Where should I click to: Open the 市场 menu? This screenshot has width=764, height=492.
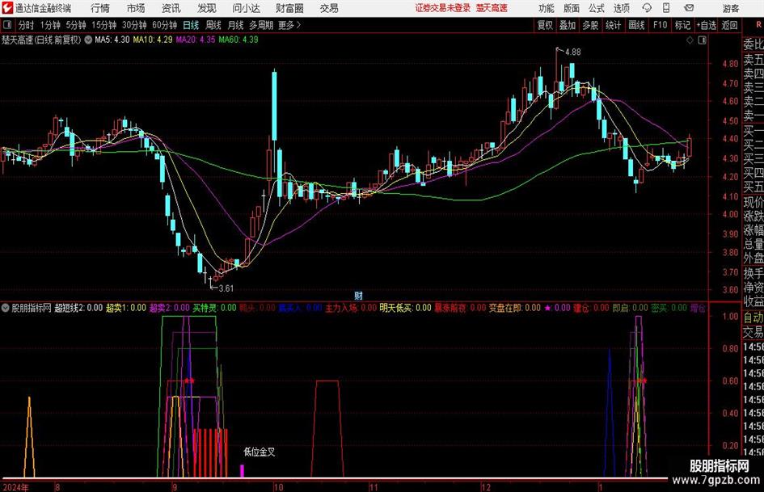pos(136,8)
